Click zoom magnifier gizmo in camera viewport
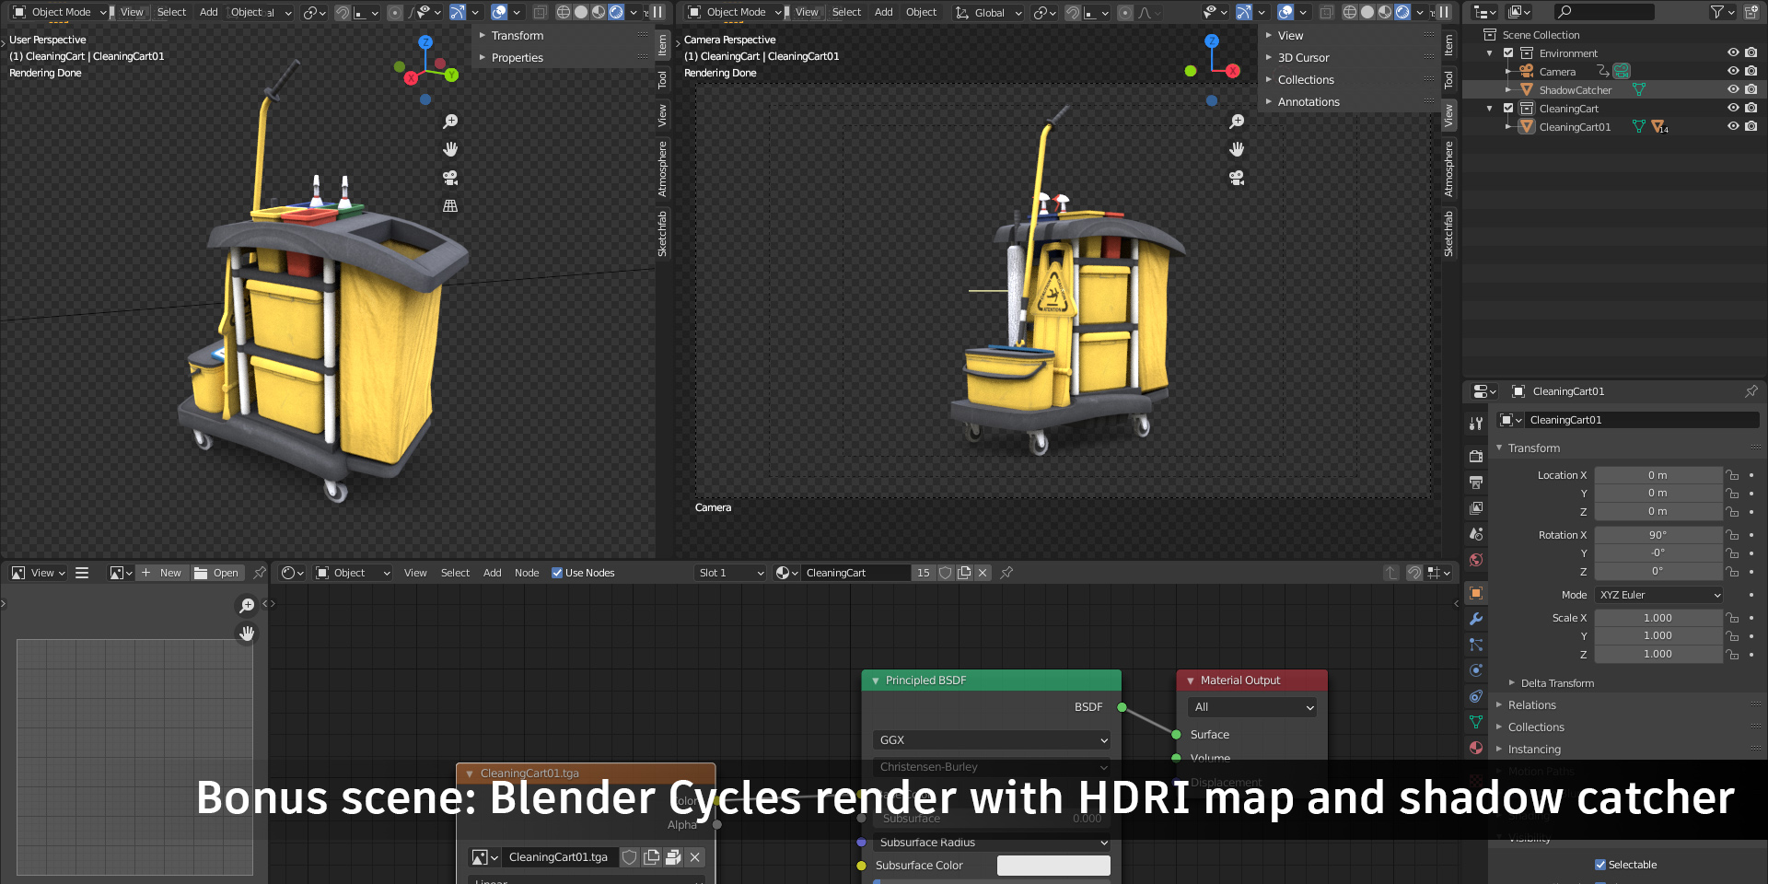Image resolution: width=1768 pixels, height=884 pixels. coord(1237,122)
